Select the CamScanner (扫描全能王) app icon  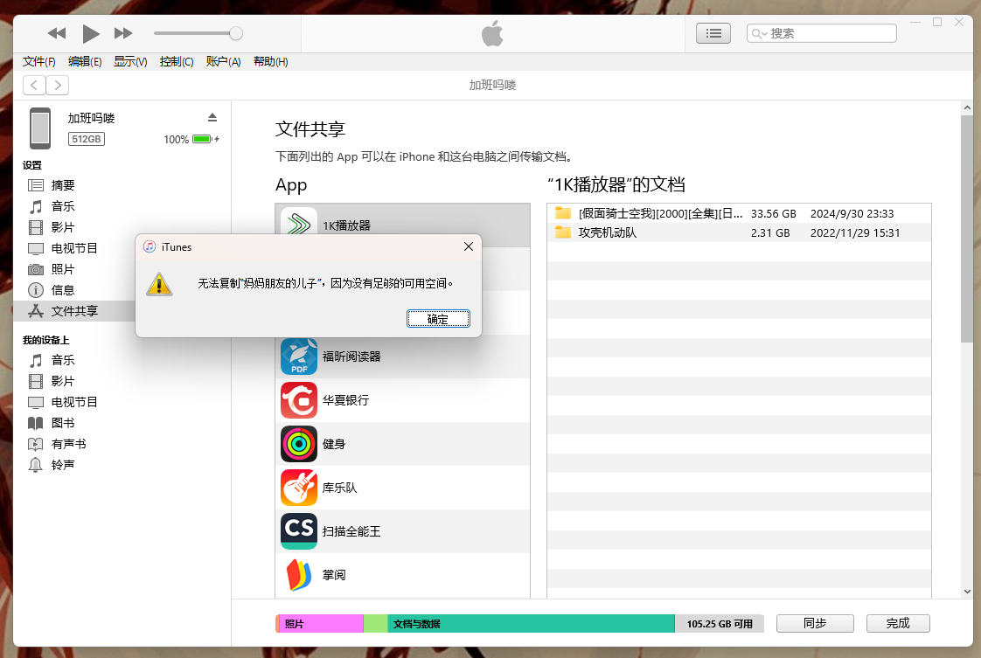[x=299, y=531]
